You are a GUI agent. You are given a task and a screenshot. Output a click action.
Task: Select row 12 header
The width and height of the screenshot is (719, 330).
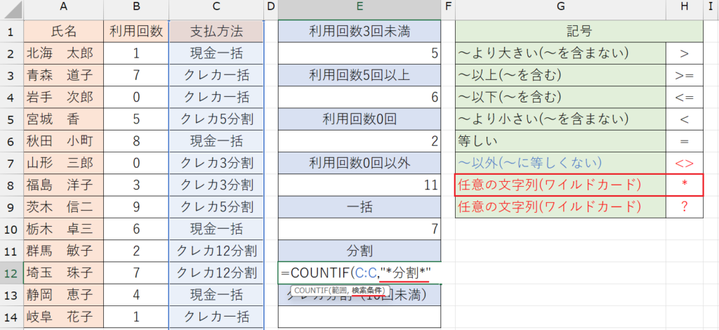(x=11, y=273)
